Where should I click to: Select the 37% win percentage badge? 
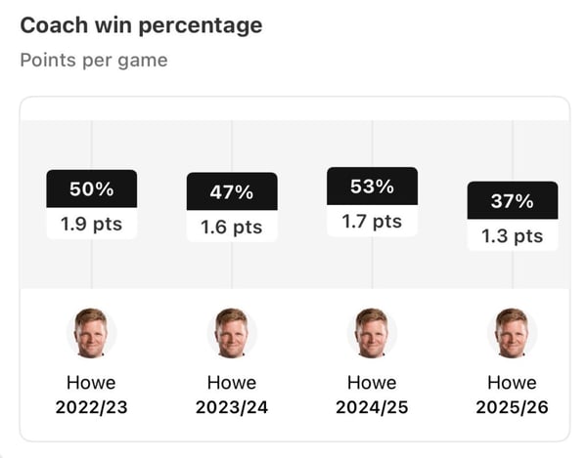[x=513, y=201]
